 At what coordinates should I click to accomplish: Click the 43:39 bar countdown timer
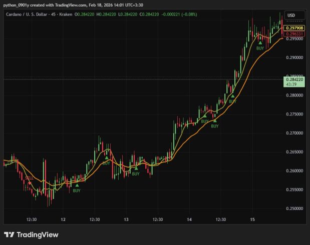291,84
